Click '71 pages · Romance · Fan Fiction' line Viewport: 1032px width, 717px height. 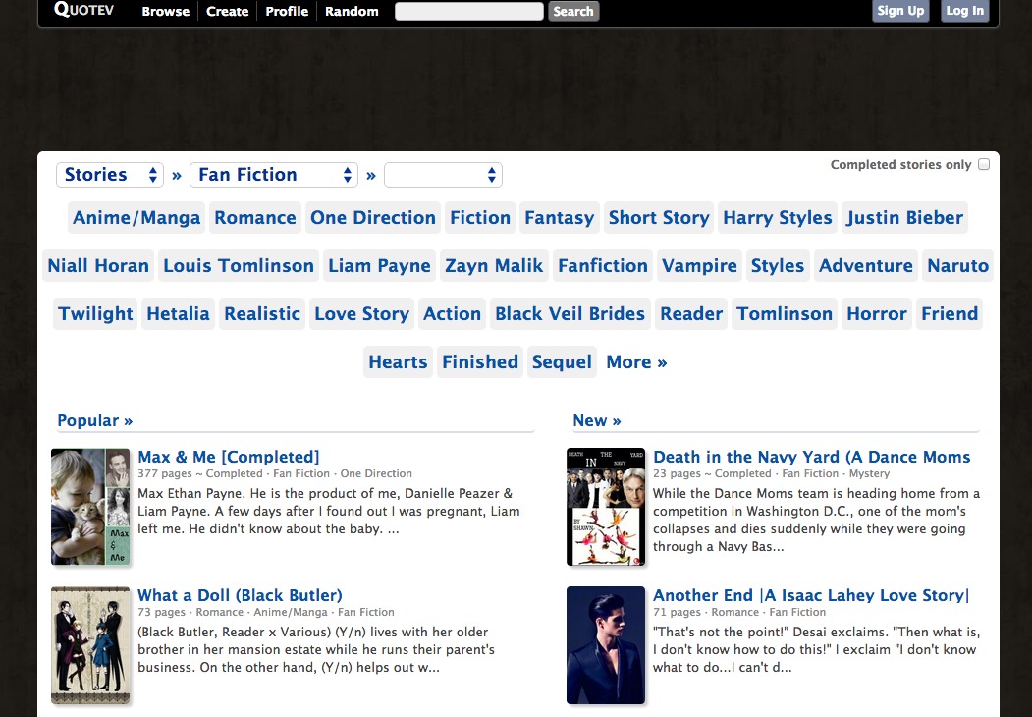pos(739,612)
